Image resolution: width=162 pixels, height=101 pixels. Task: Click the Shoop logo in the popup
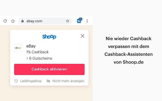pyautogui.click(x=49, y=37)
